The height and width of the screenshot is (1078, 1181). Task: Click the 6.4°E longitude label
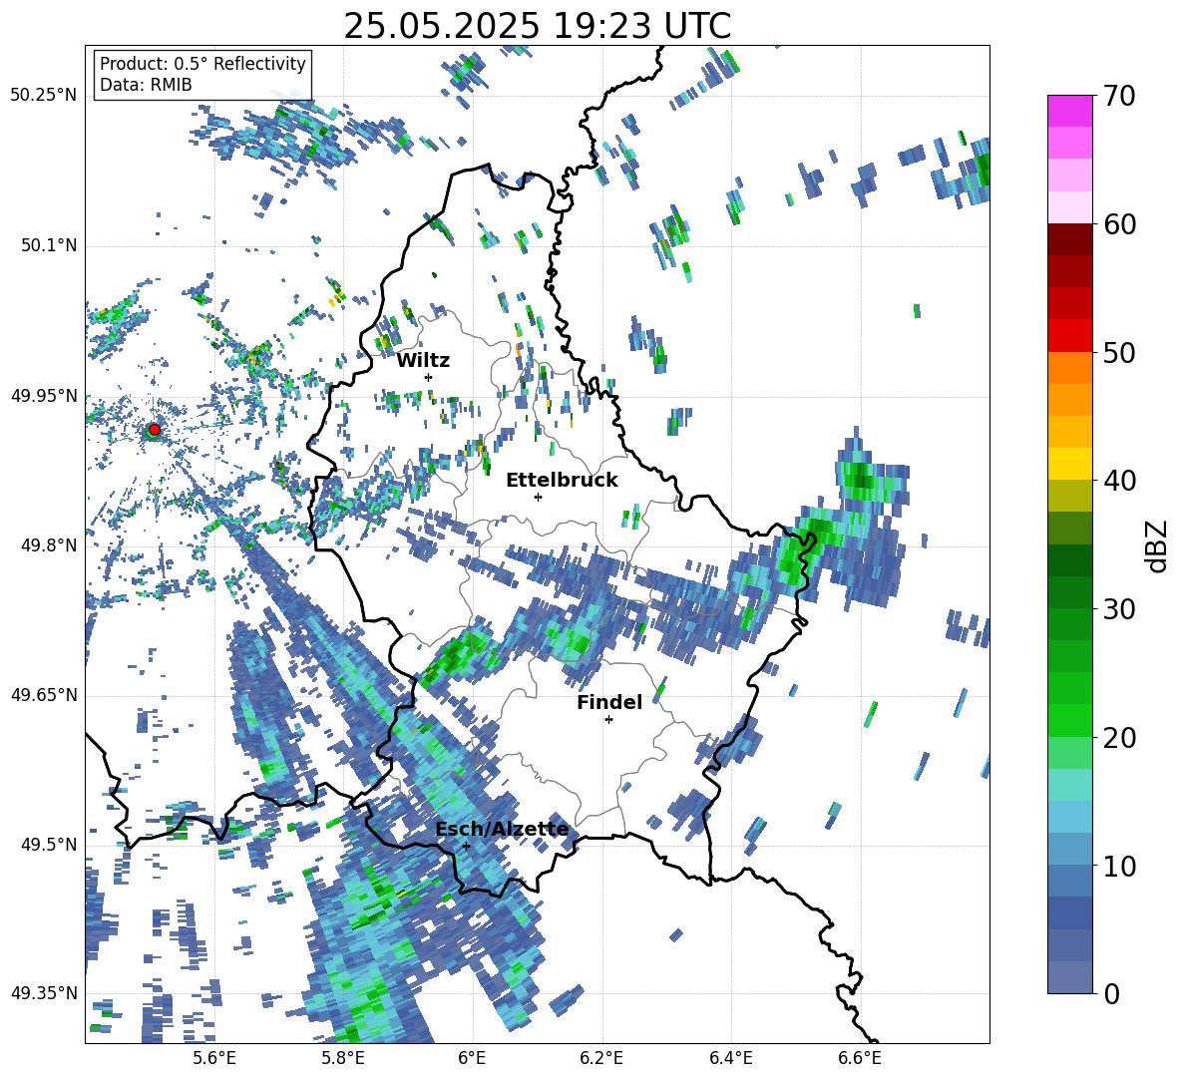coord(730,1058)
